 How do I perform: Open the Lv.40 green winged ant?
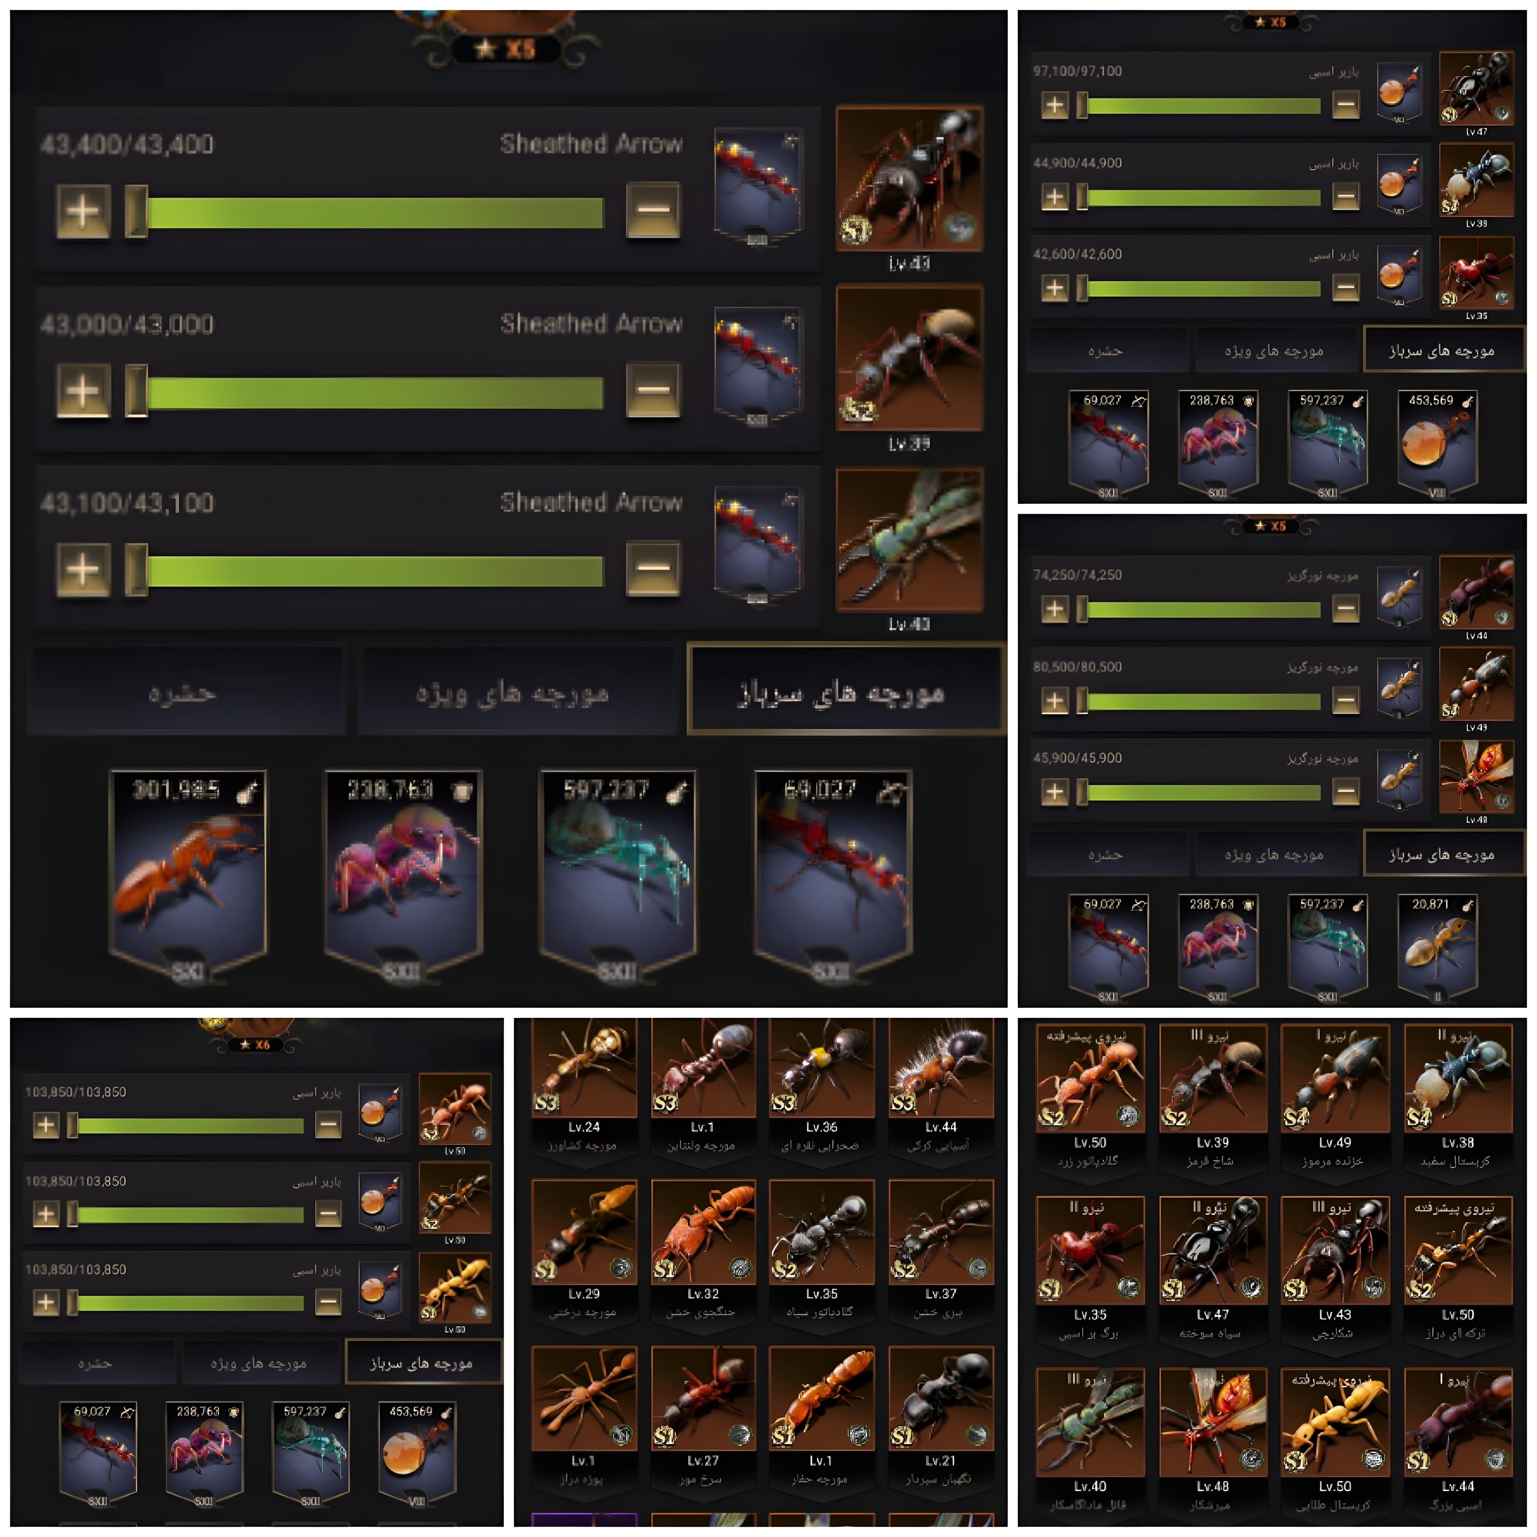pos(1090,1422)
